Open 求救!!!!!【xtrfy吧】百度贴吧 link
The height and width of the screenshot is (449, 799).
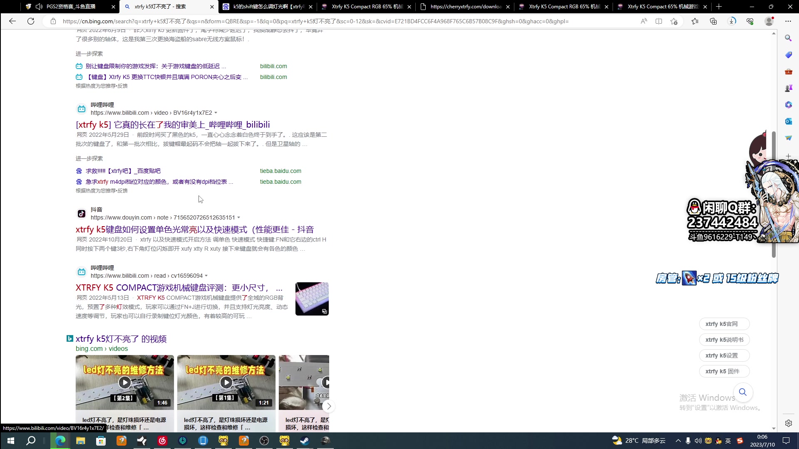(x=123, y=171)
